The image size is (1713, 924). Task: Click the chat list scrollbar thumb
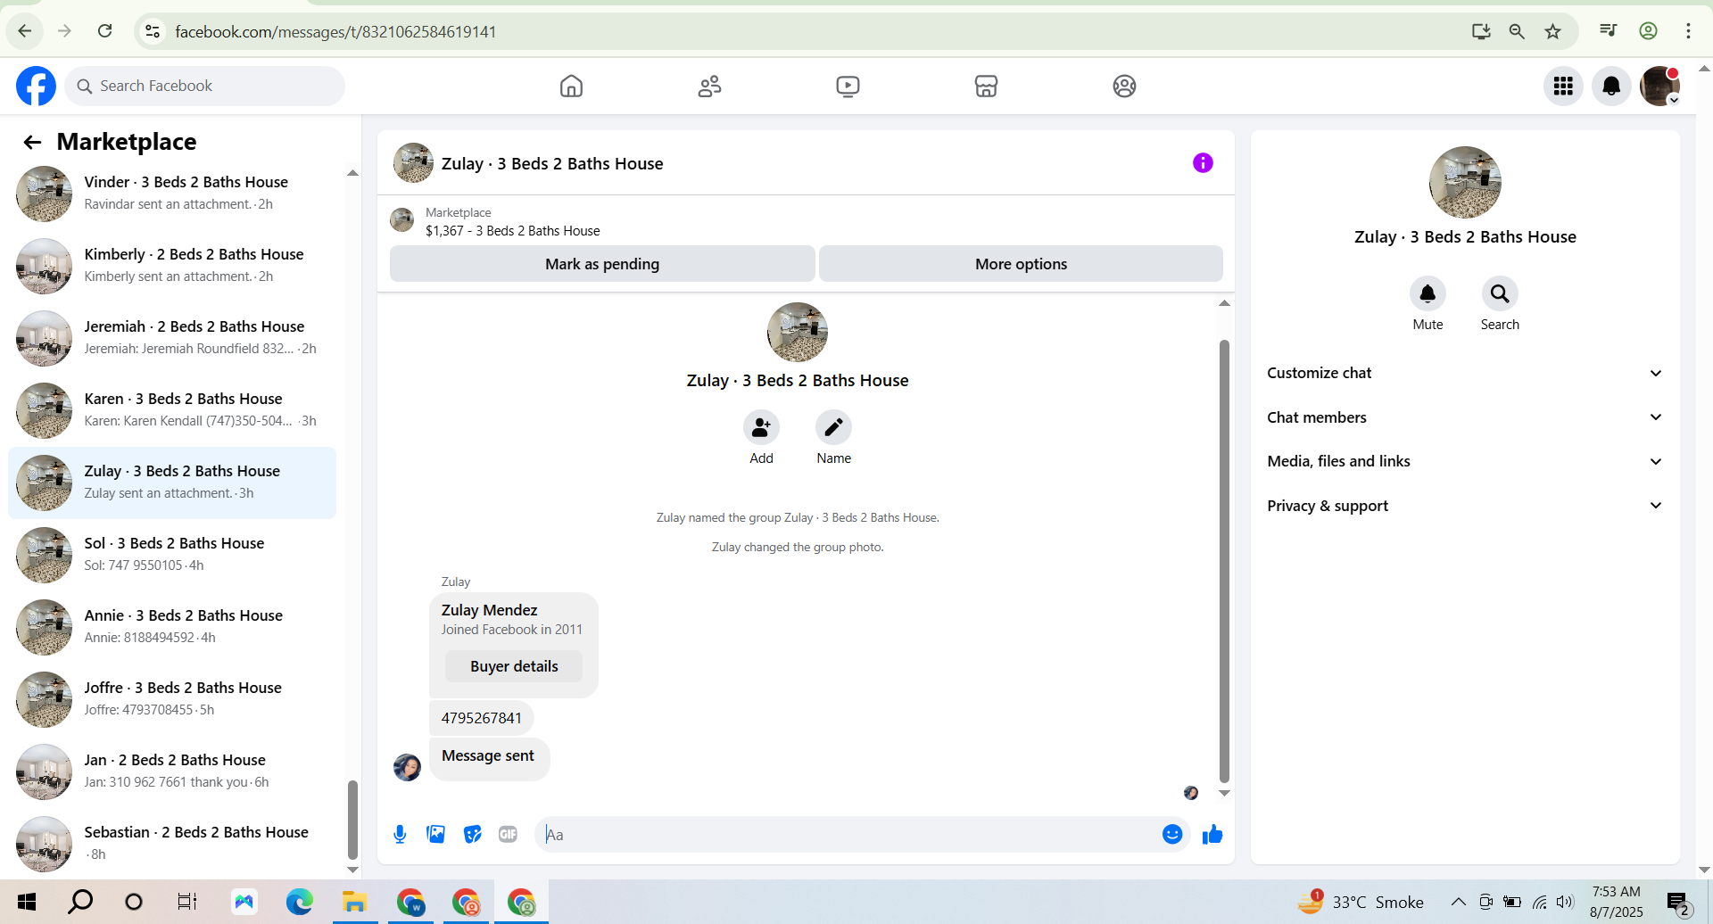pos(352,819)
